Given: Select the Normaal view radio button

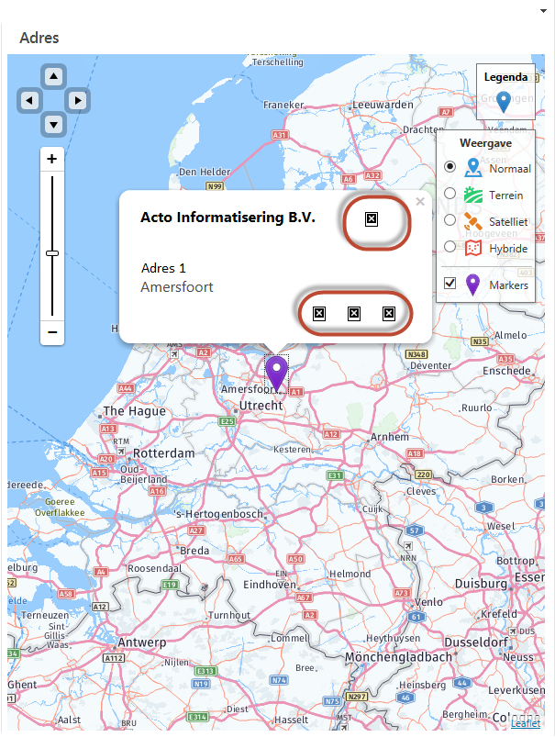Looking at the screenshot, I should tap(450, 167).
